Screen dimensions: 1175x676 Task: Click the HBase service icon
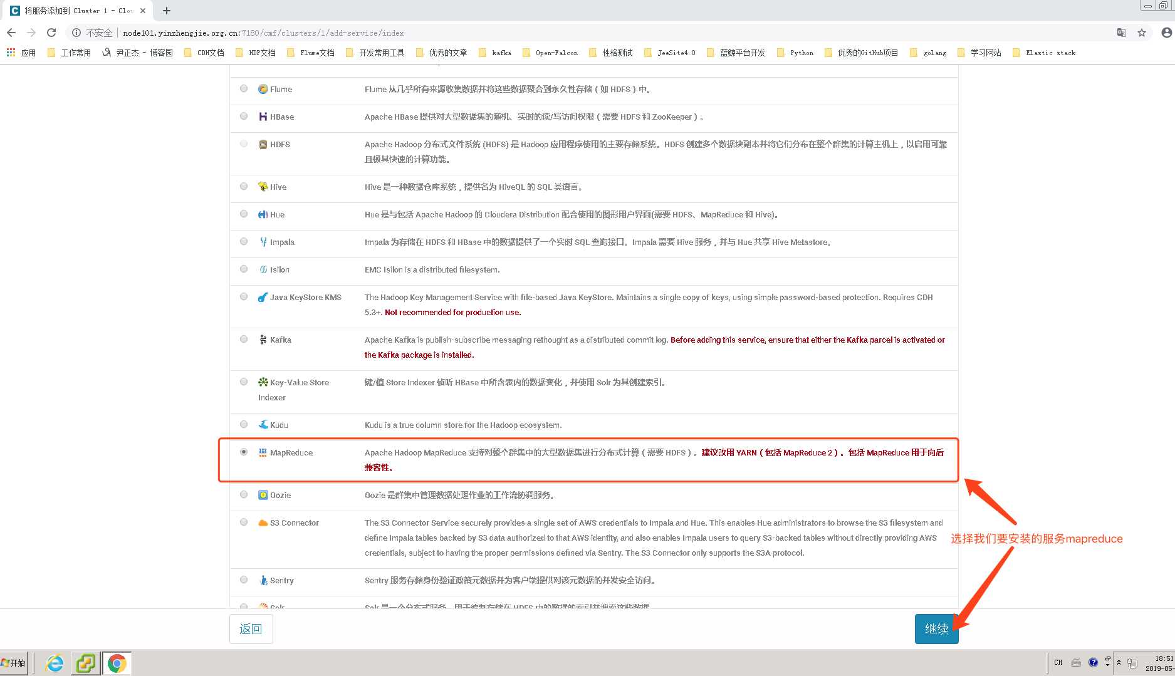(x=263, y=117)
